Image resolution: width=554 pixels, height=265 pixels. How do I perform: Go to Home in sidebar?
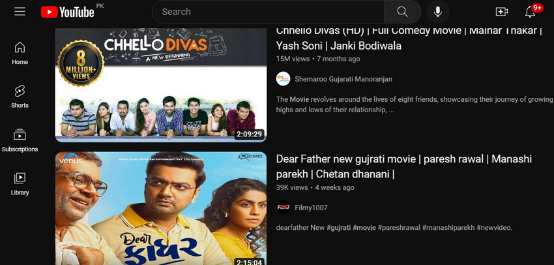click(20, 53)
